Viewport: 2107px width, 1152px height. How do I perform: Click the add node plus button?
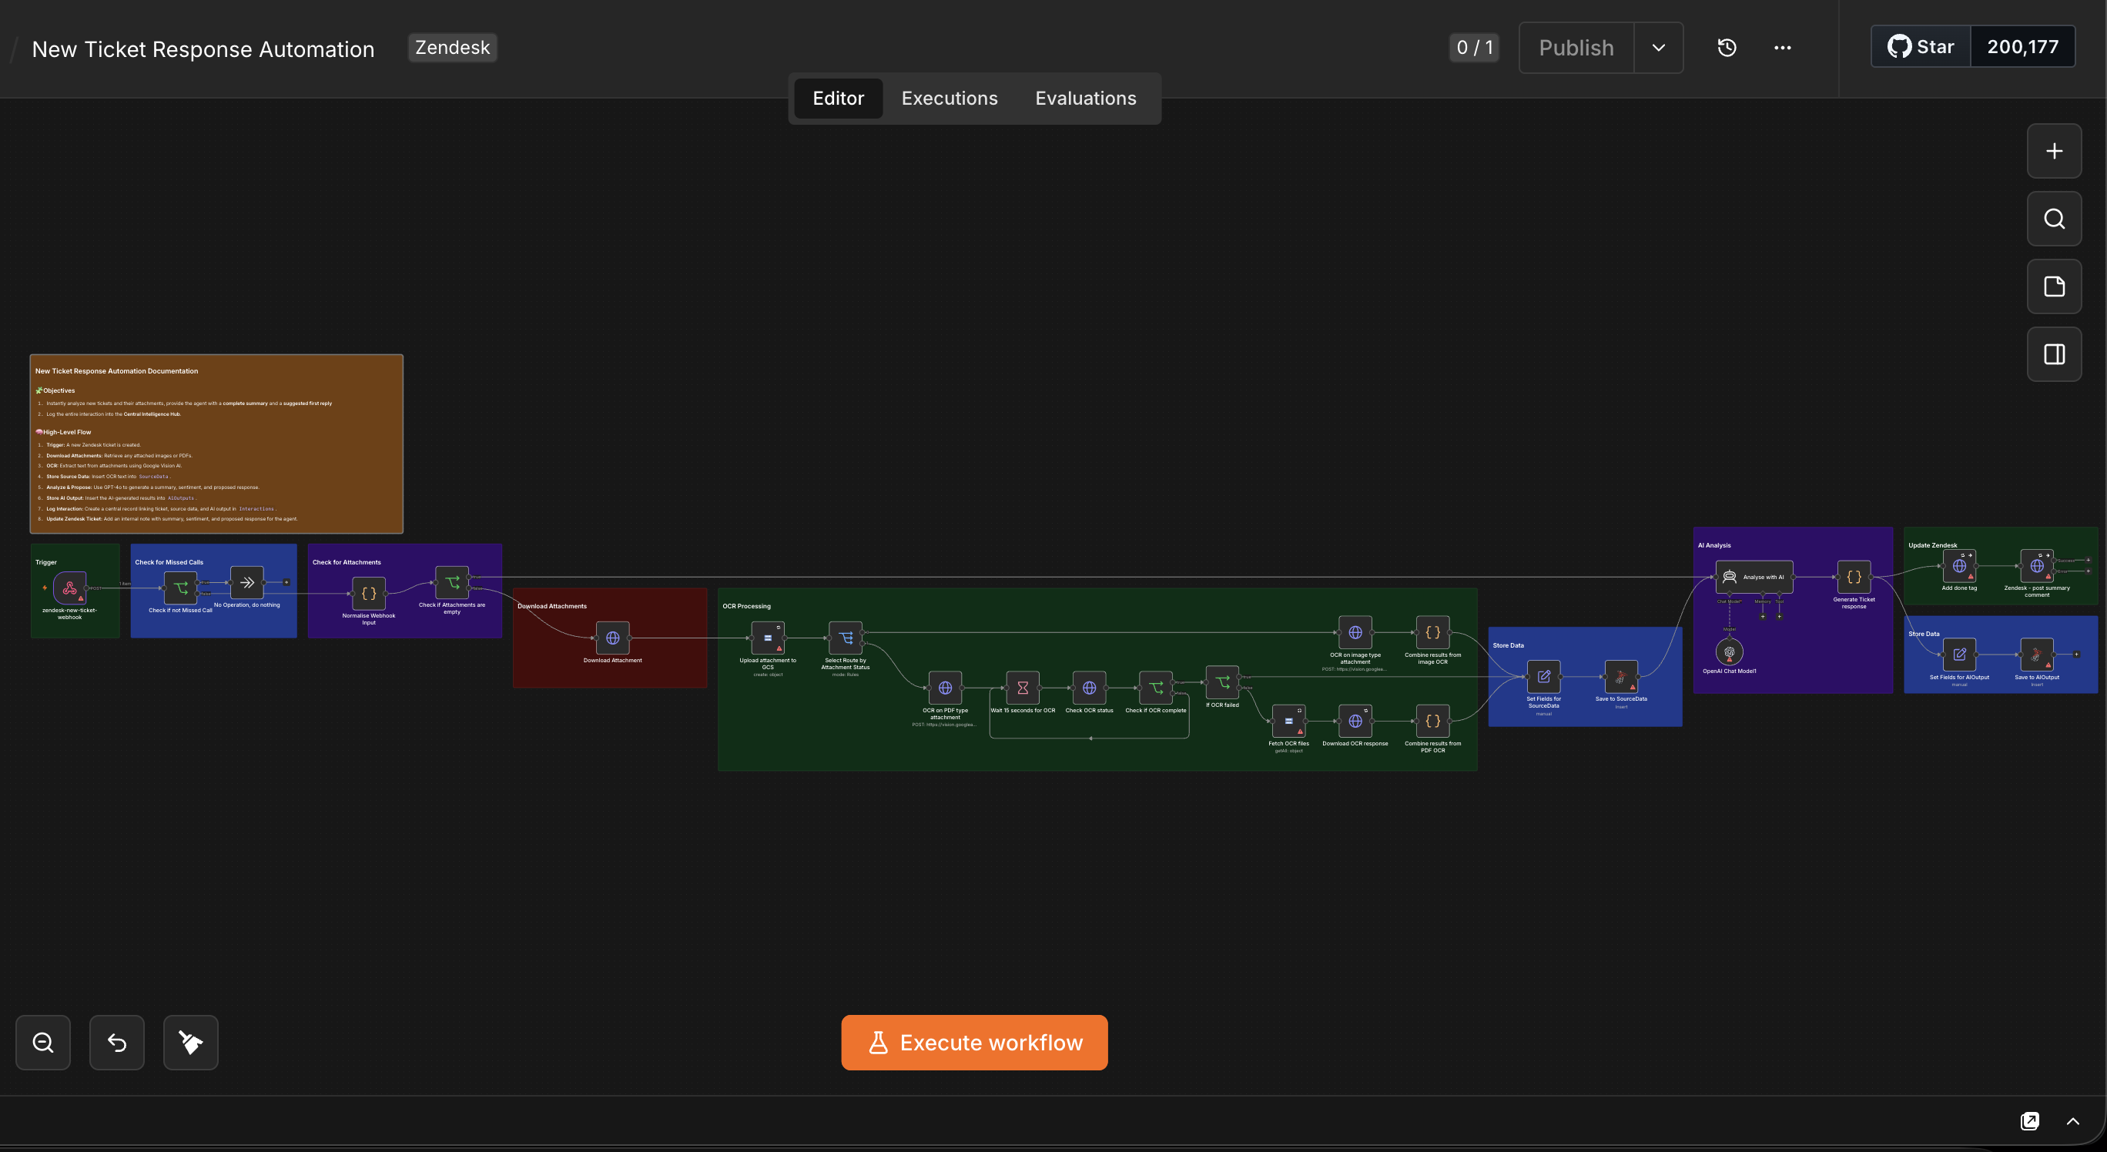(x=2054, y=151)
